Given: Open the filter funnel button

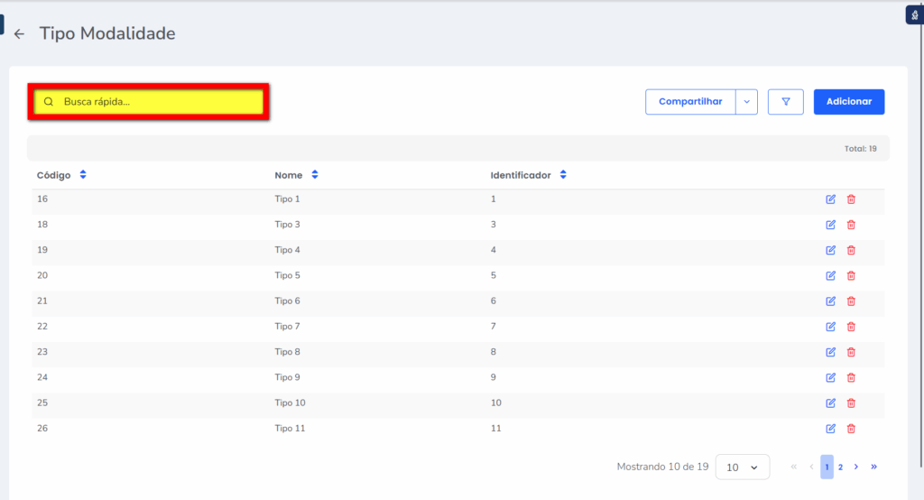Looking at the screenshot, I should click(x=785, y=102).
